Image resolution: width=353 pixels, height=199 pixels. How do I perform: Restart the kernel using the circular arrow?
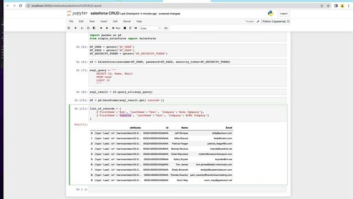coord(130,28)
